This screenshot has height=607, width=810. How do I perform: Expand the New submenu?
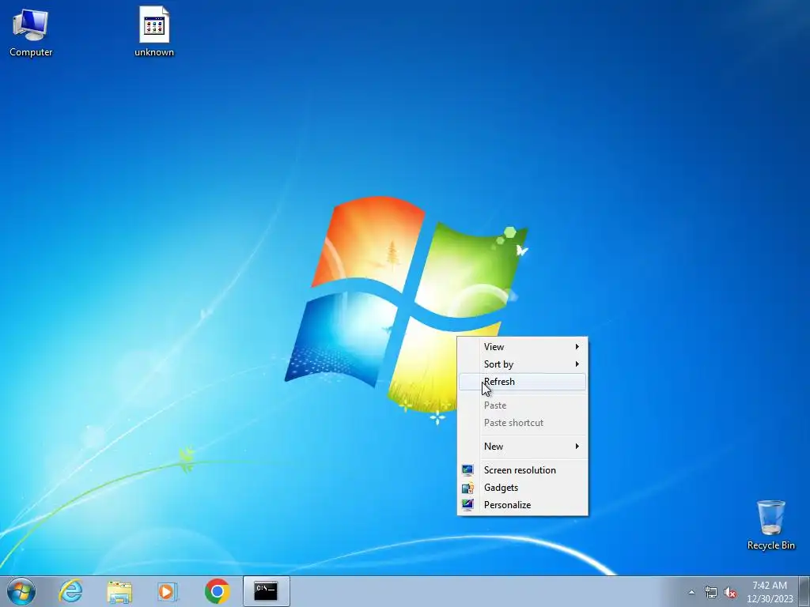pos(522,447)
